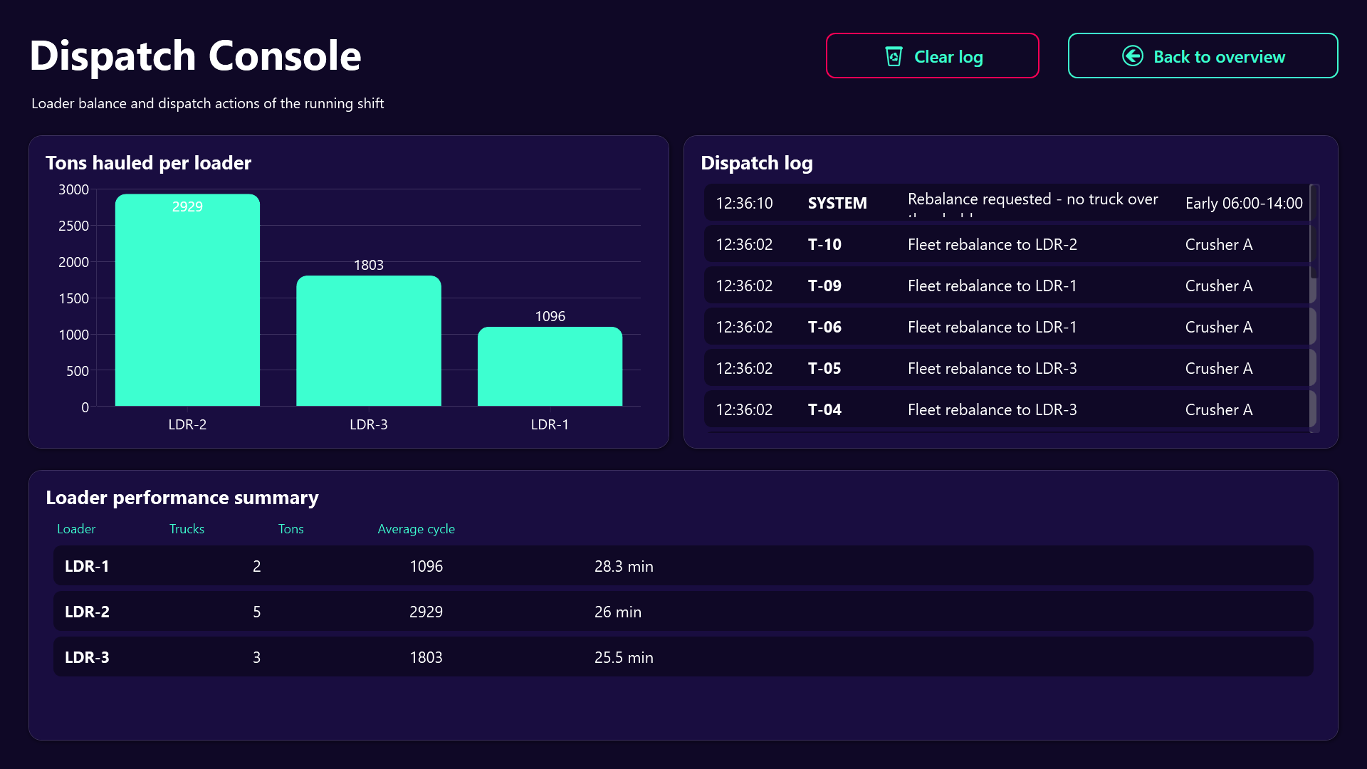The height and width of the screenshot is (769, 1367).
Task: Click the LDR-1 axis label under the chart
Action: pos(550,424)
